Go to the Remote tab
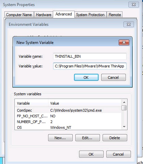143x164 pixels. (x=115, y=15)
